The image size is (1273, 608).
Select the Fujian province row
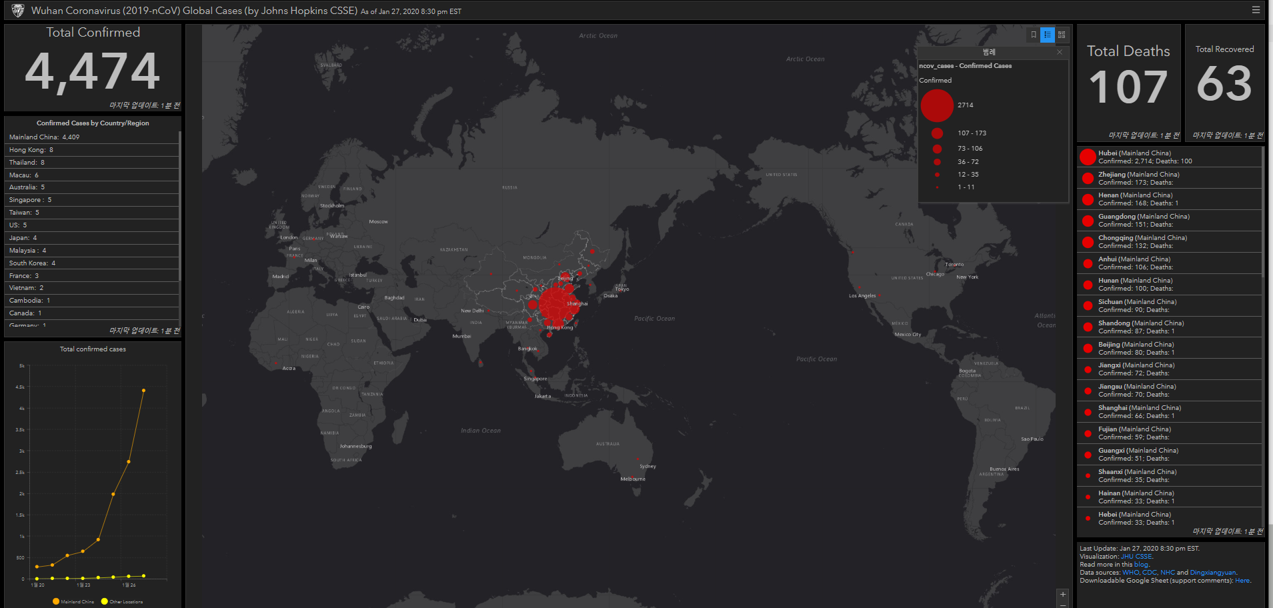pos(1169,433)
